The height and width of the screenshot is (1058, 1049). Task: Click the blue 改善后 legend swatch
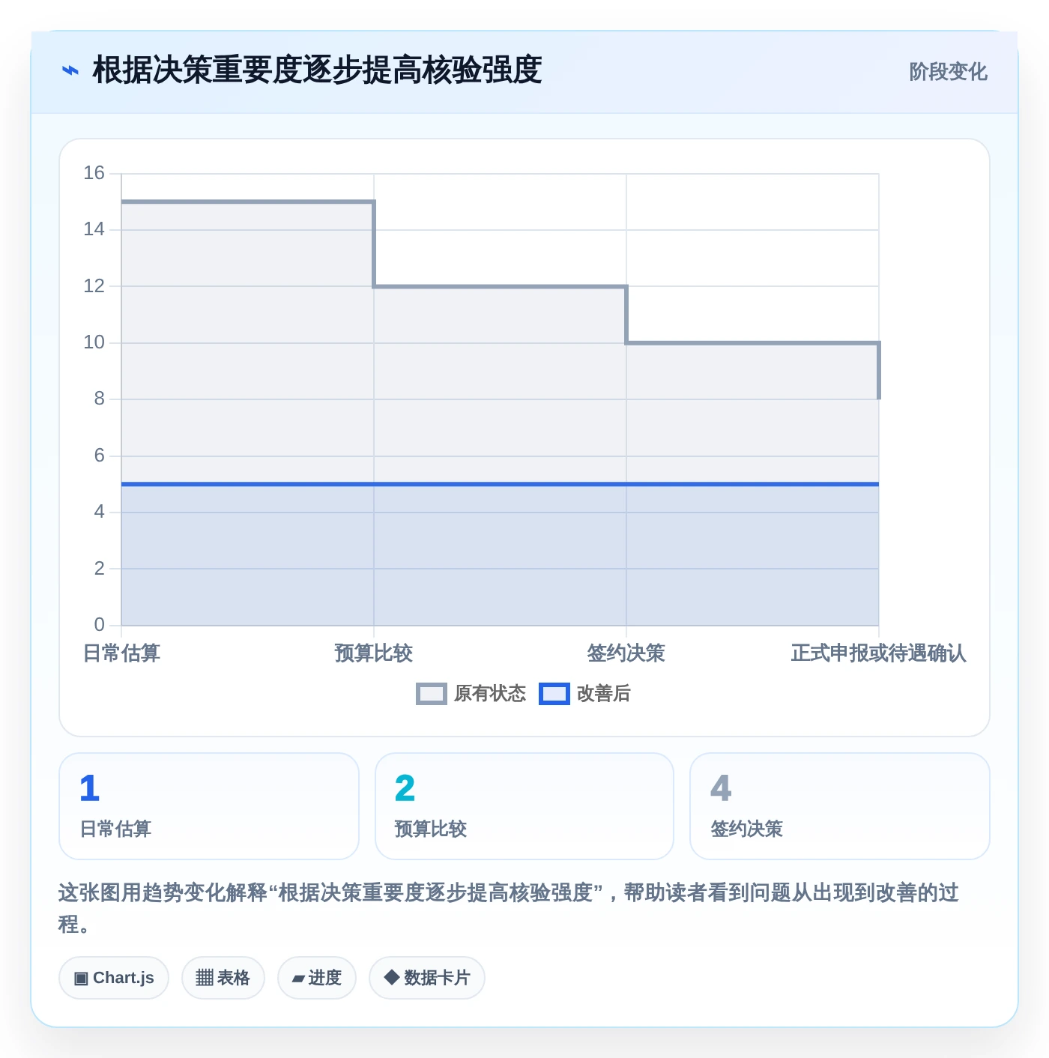[554, 694]
